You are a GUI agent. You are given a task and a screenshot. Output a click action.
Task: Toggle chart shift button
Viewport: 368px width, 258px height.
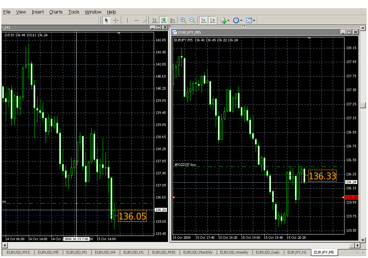point(212,21)
